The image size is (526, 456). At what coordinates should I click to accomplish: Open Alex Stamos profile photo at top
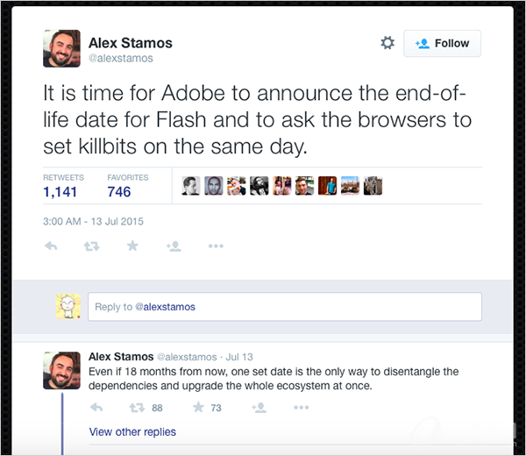pos(61,48)
